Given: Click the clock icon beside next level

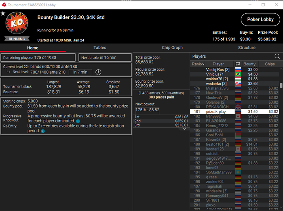Looking at the screenshot, I should pyautogui.click(x=98, y=72).
